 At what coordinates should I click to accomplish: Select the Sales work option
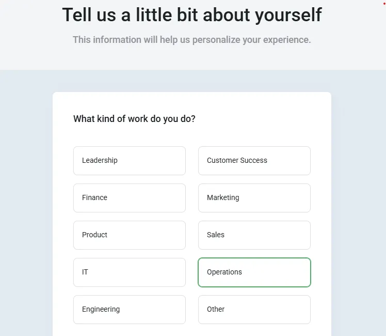coord(254,235)
